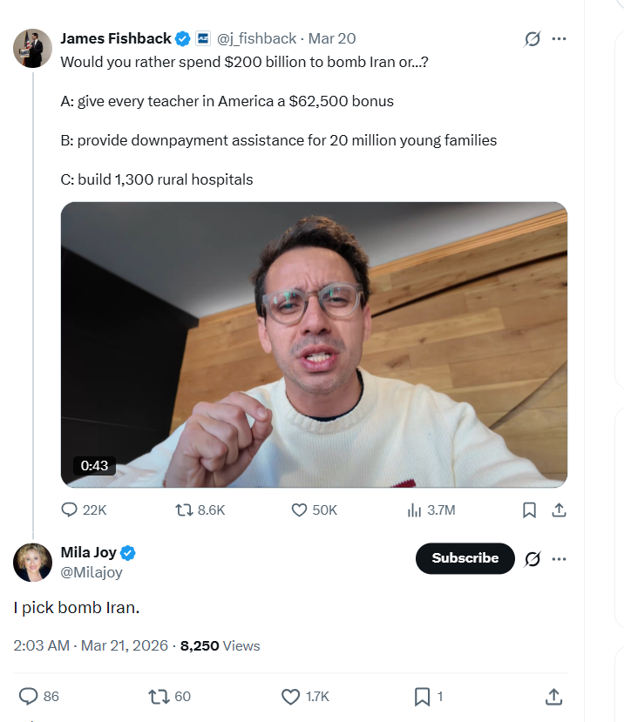Viewport: 624px width, 722px height.
Task: Open the @Milajoy profile handle link
Action: (x=92, y=572)
